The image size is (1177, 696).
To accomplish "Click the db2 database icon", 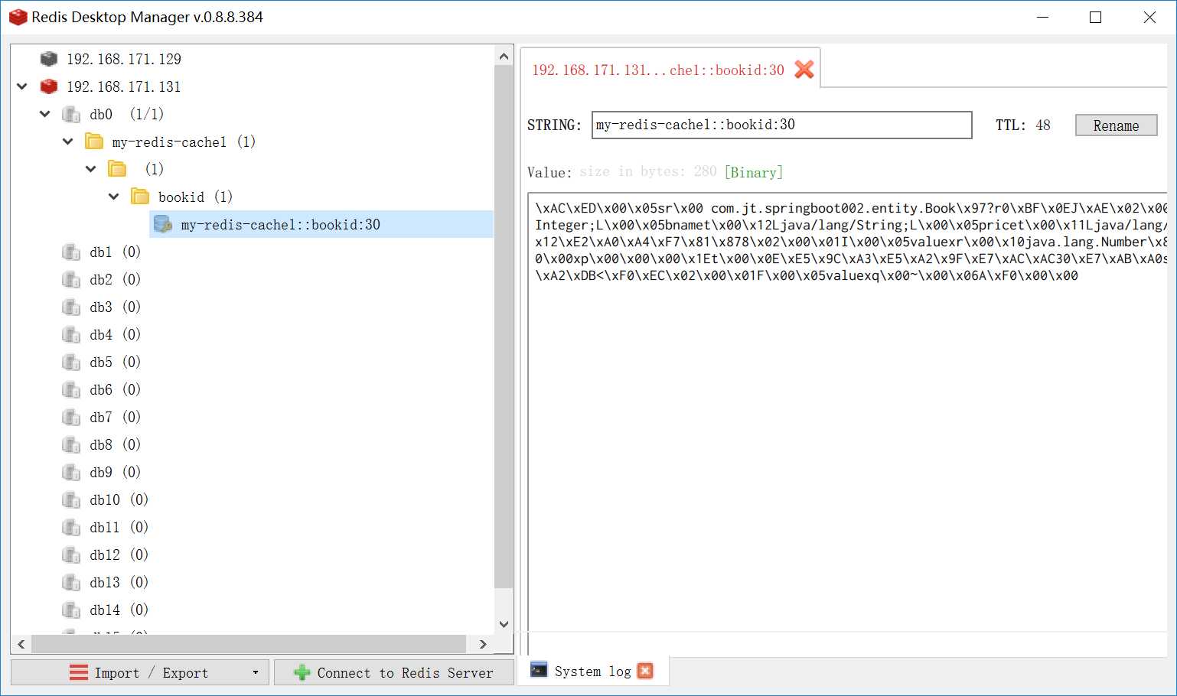I will 71,279.
